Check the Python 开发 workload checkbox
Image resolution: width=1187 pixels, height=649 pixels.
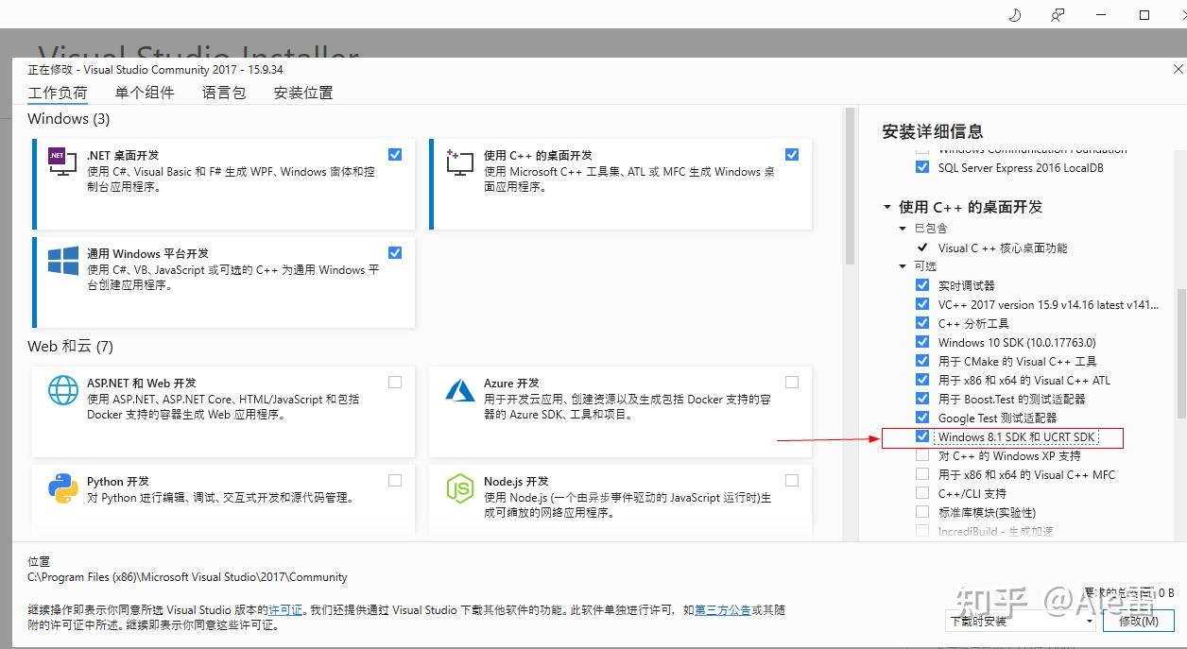point(395,480)
